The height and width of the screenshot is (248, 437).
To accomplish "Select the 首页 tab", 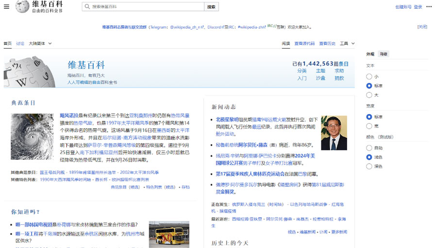I will pos(7,44).
